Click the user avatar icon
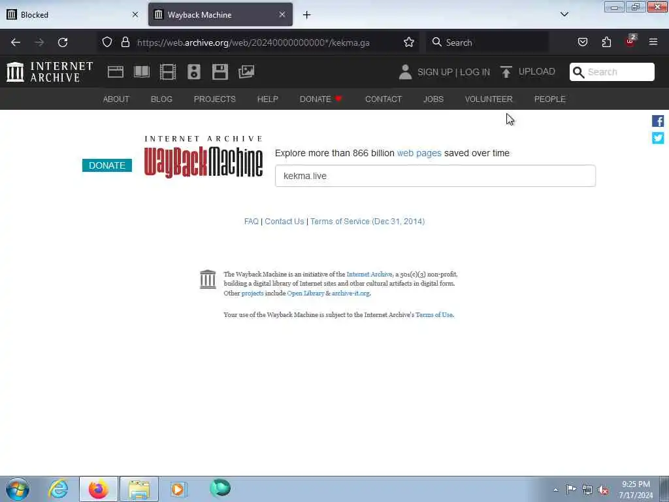The image size is (669, 502). click(405, 72)
